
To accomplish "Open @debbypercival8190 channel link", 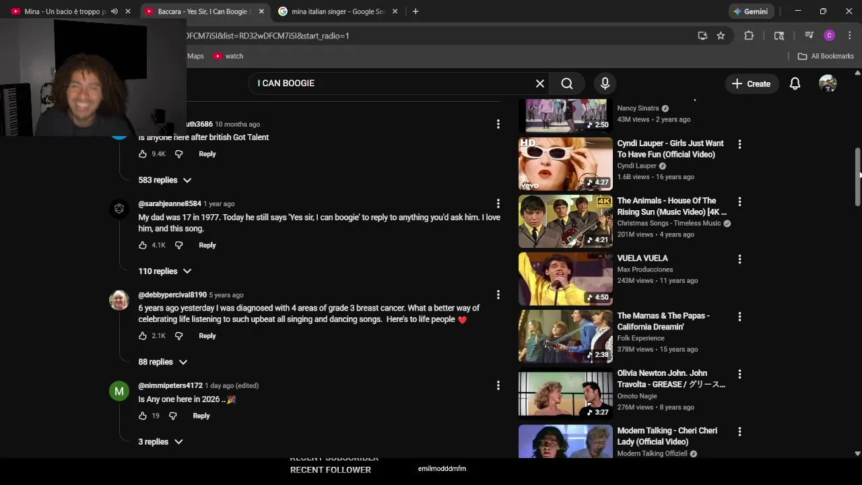I will coord(172,294).
